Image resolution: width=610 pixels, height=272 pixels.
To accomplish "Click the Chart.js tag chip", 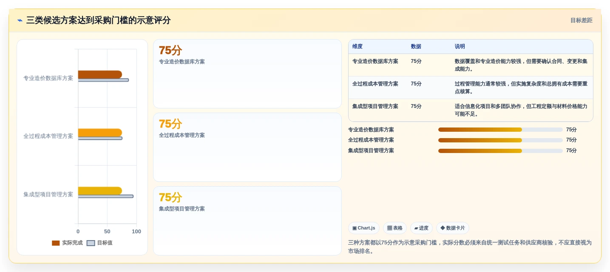I will [364, 228].
